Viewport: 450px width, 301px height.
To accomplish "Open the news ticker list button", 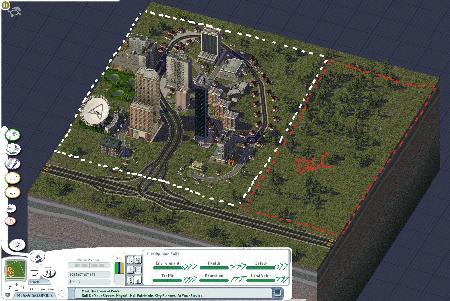I will click(277, 293).
